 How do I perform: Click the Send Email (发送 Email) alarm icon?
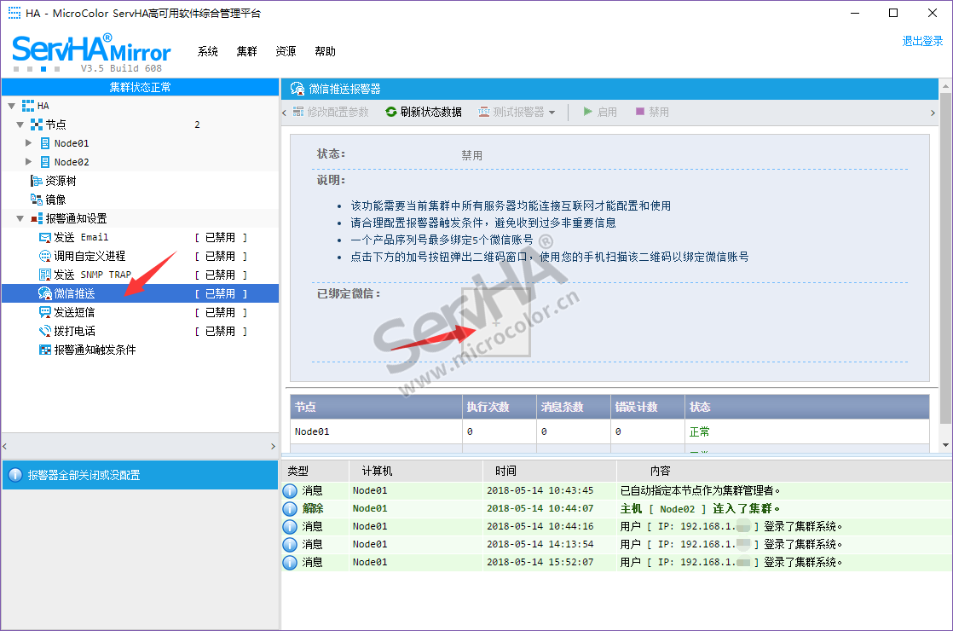click(45, 237)
